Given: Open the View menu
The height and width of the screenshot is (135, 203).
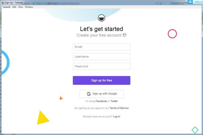Looking at the screenshot, I should click(20, 7).
